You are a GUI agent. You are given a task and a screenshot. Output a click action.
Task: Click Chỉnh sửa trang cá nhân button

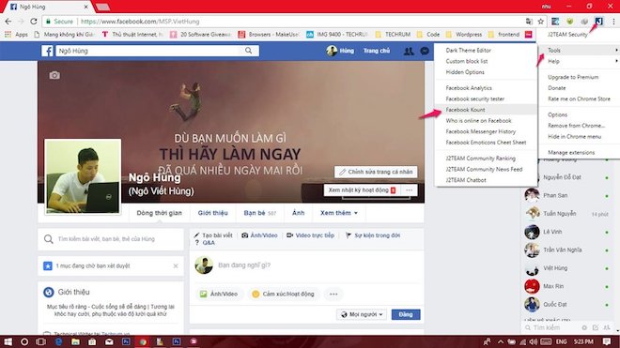point(376,172)
